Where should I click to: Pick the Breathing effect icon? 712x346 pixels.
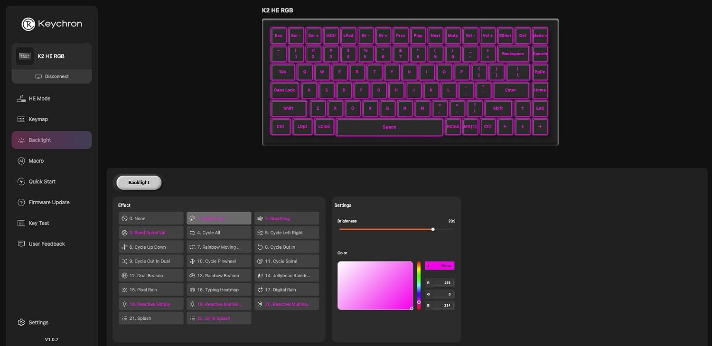tap(260, 218)
